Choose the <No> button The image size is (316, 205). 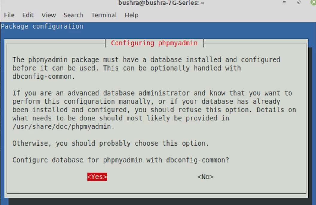[x=205, y=177]
